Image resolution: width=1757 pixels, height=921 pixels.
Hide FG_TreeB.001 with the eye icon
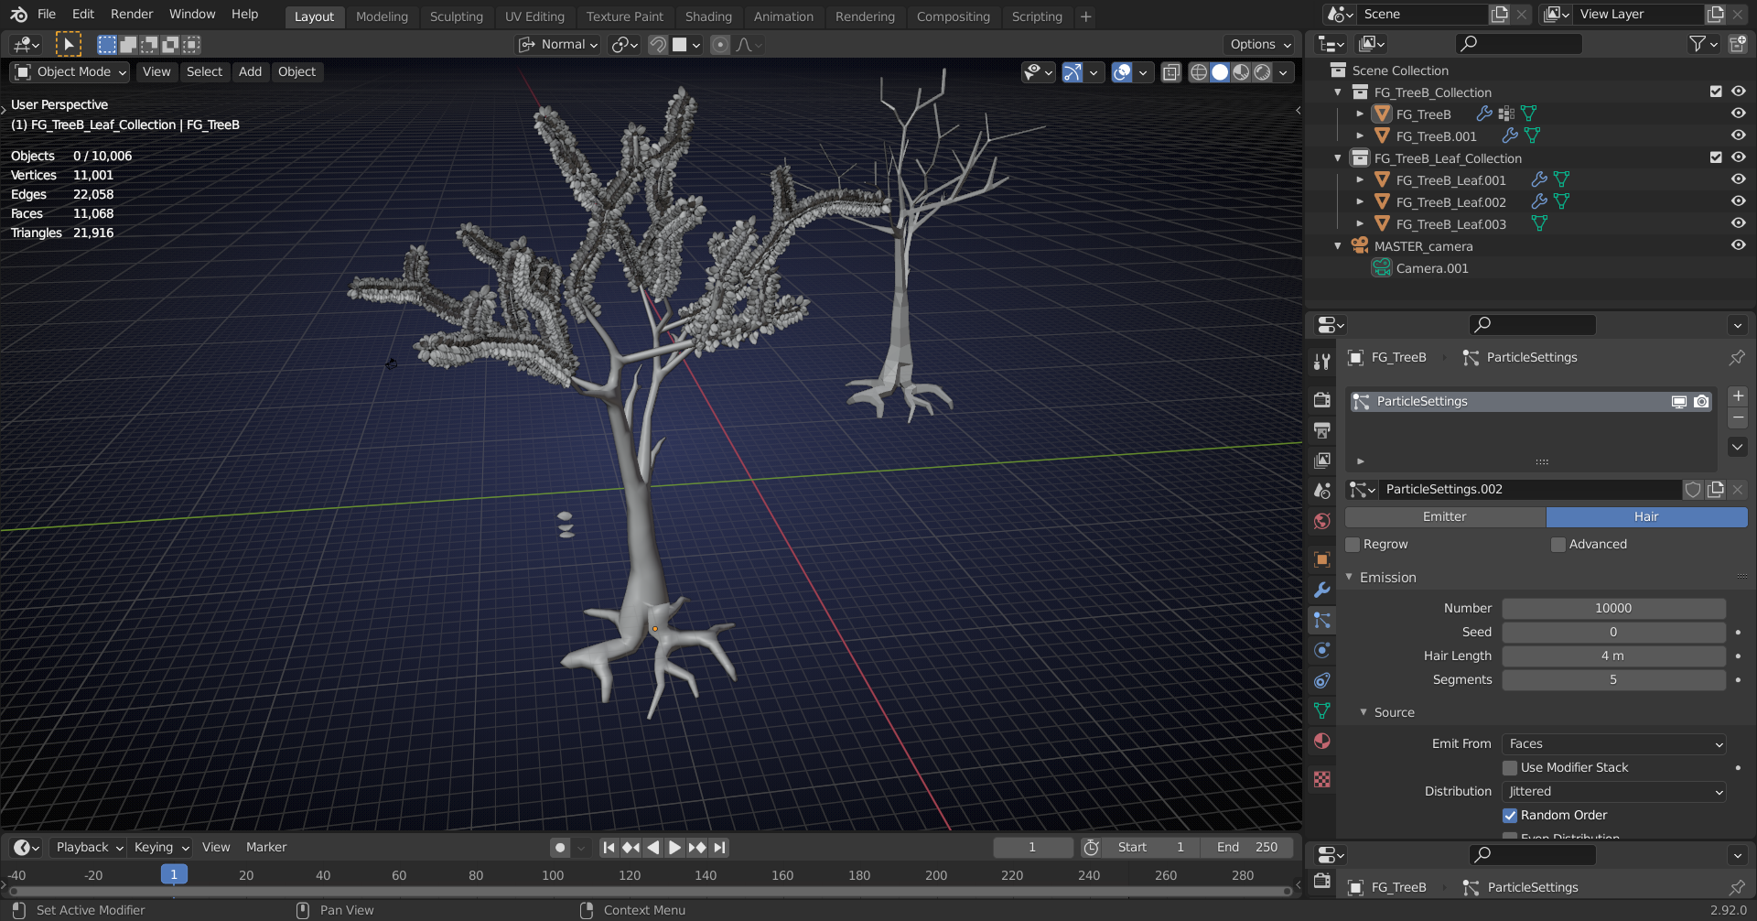(1738, 135)
